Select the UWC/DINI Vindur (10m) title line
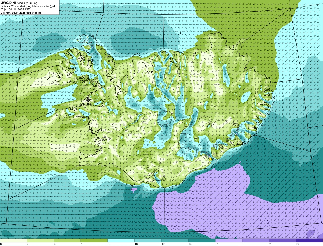 [19, 3]
